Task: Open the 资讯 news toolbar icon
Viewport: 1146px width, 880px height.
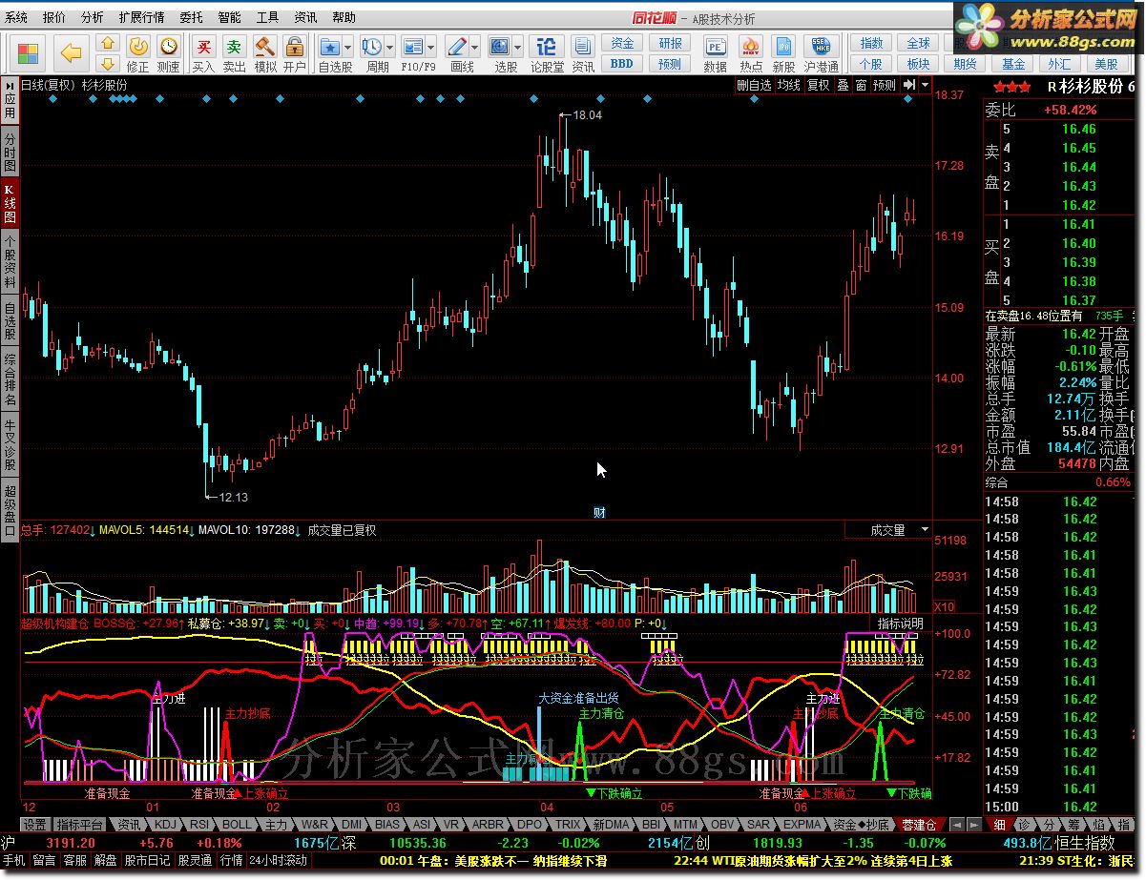Action: (582, 53)
